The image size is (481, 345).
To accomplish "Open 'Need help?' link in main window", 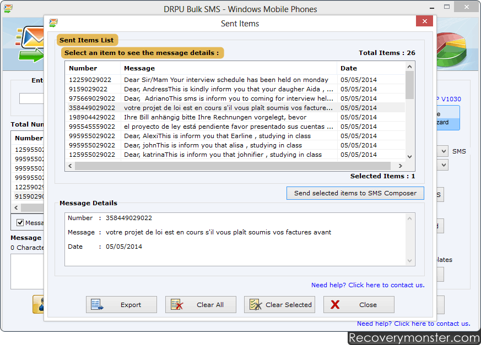I will click(x=414, y=324).
